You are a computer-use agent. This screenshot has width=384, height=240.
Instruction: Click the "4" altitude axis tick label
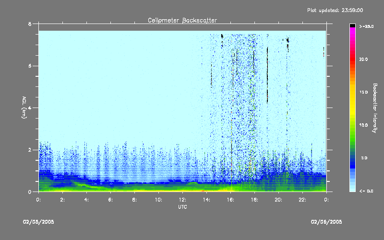[x=30, y=108]
